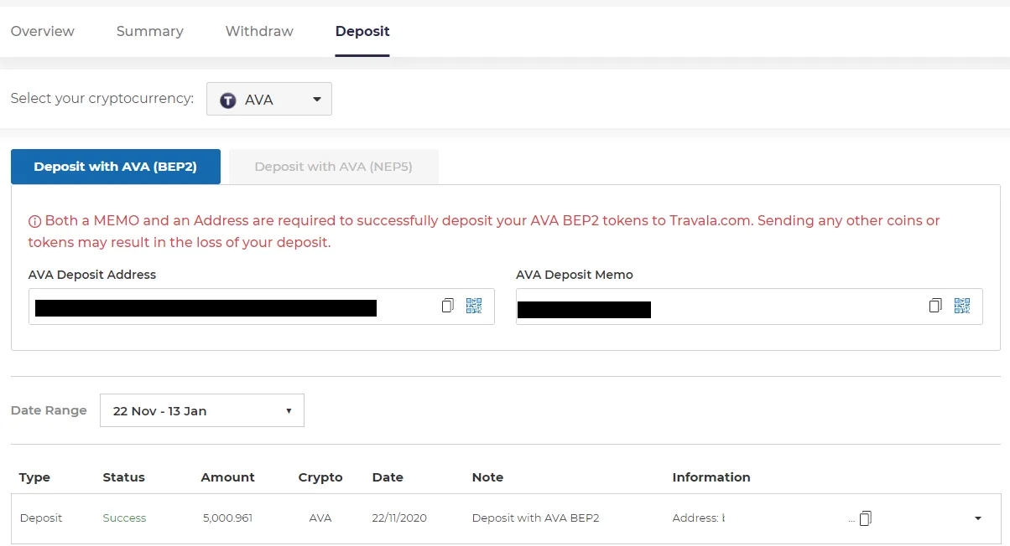Switch to the Summary tab
1010x546 pixels.
(x=150, y=31)
